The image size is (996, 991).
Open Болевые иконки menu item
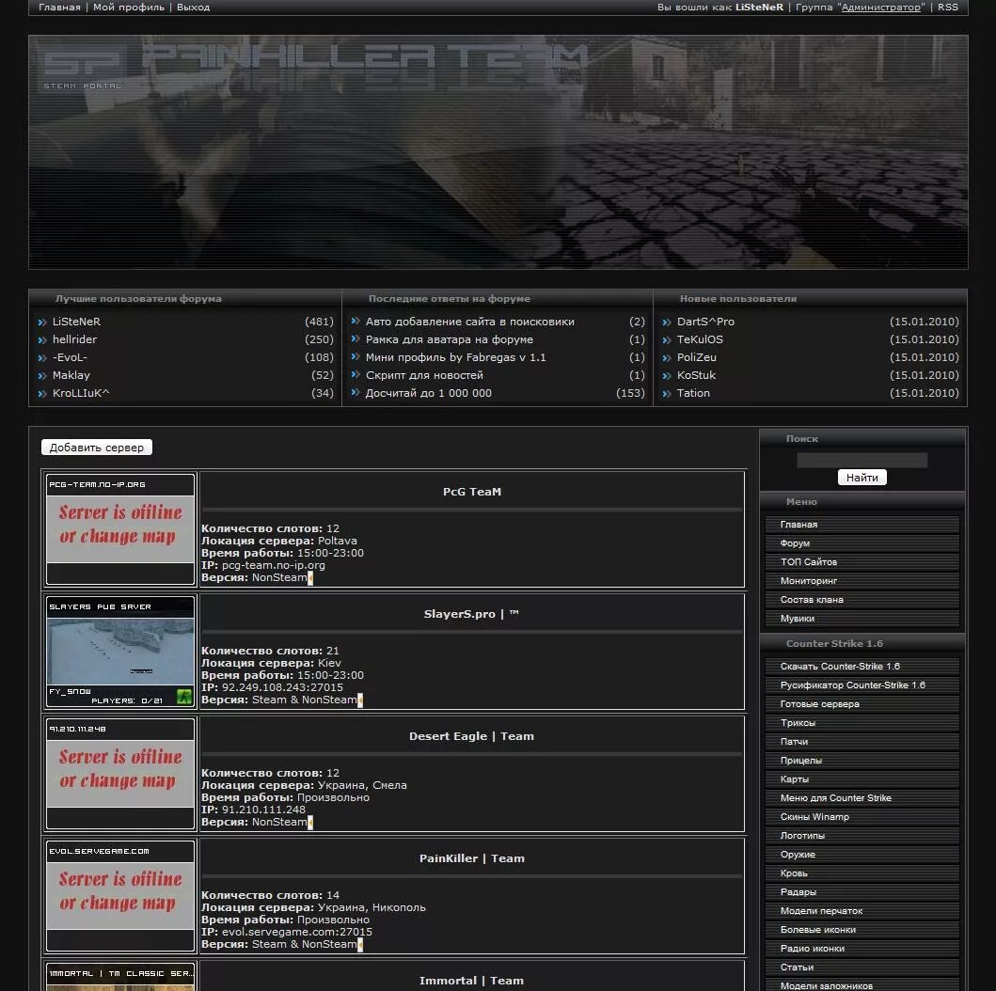(x=862, y=930)
